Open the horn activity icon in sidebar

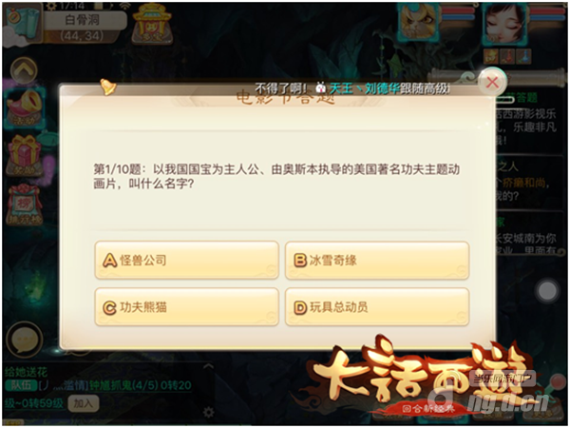click(x=25, y=108)
